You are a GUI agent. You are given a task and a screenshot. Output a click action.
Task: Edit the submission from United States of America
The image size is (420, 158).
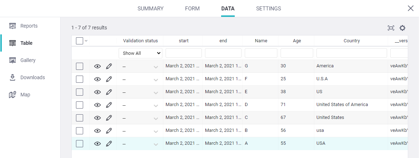click(x=109, y=105)
